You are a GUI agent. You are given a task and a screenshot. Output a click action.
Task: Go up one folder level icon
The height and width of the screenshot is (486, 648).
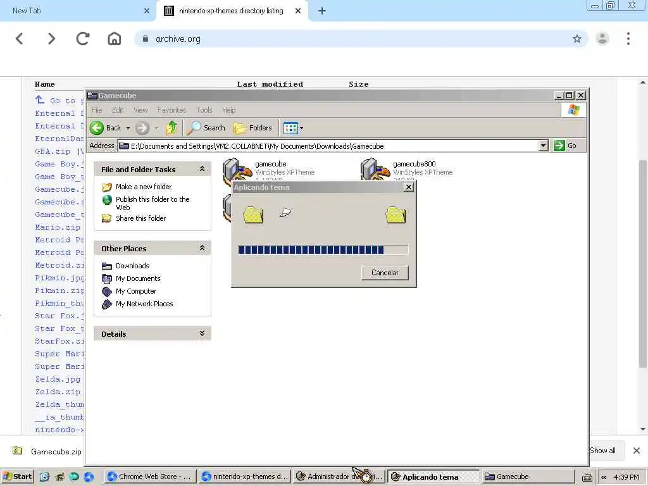[171, 128]
